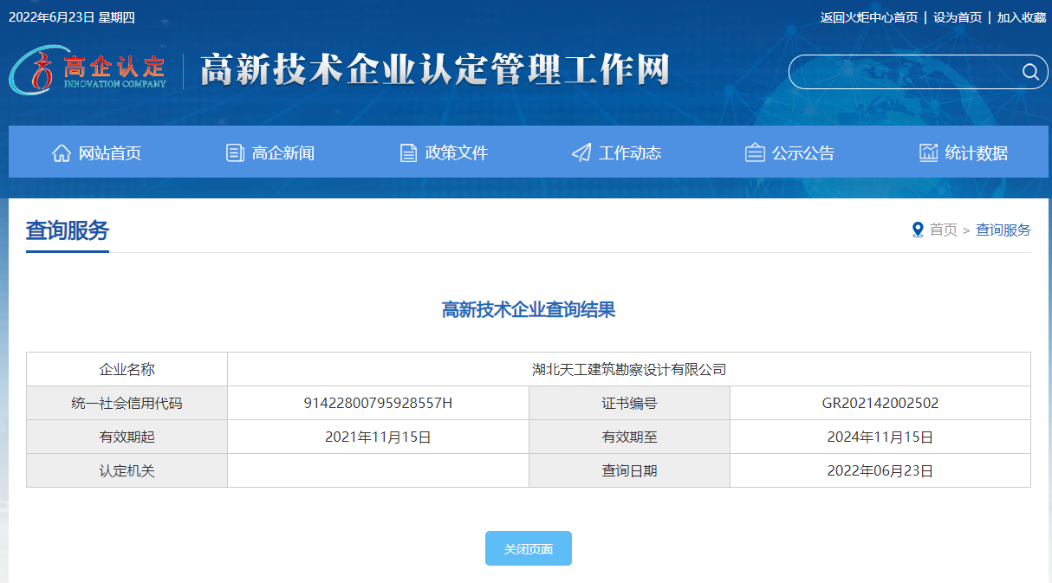Screen dimensions: 1052x583
Task: Click the icon beside 公示公告
Action: pos(755,153)
